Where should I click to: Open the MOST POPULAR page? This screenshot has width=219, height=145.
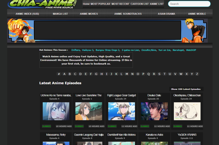click(x=100, y=4)
